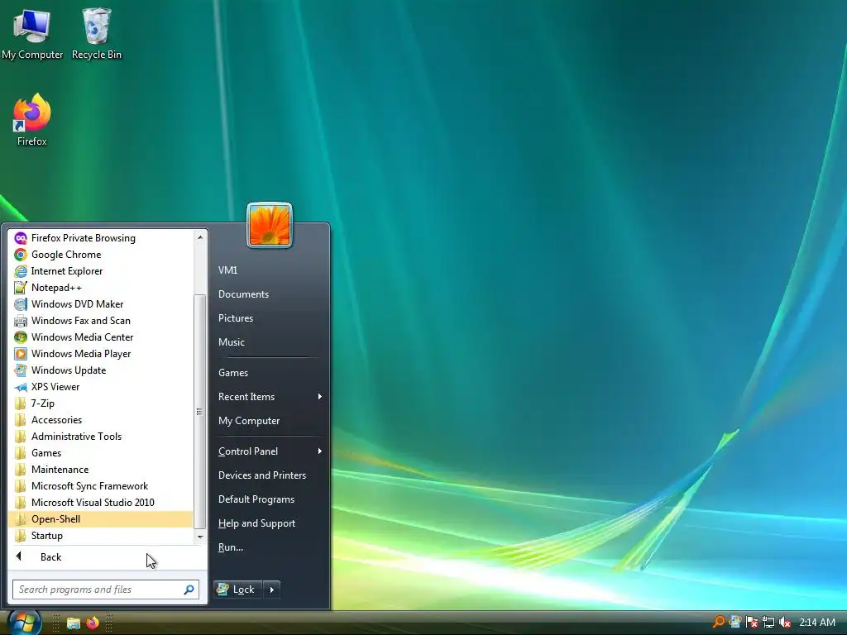The height and width of the screenshot is (635, 847).
Task: Launch Firefox from taskbar quick launch
Action: tap(93, 623)
